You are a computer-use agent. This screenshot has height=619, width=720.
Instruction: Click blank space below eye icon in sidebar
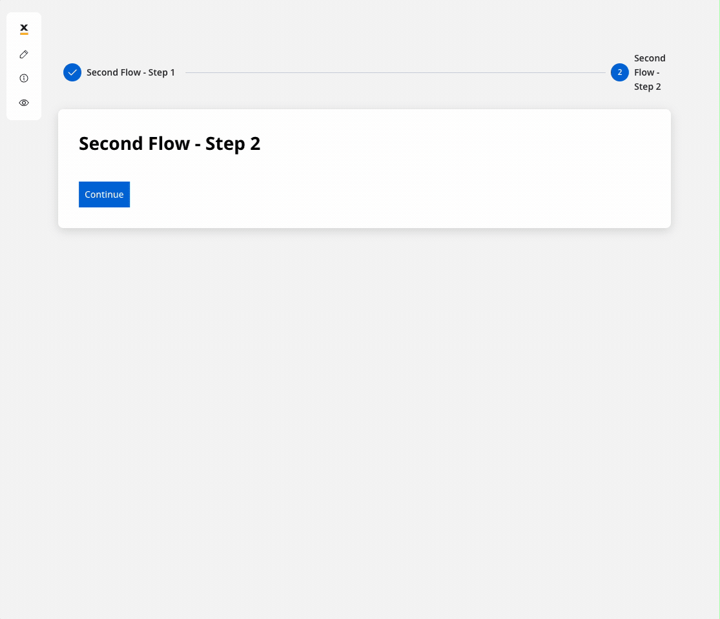tap(24, 114)
